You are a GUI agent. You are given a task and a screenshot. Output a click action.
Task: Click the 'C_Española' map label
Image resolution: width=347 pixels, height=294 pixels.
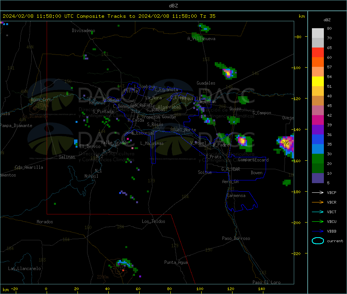click(166, 90)
